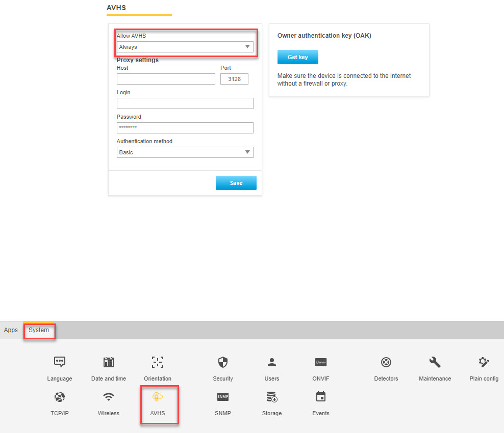The width and height of the screenshot is (504, 433).
Task: Open the Language settings icon
Action: 60,362
